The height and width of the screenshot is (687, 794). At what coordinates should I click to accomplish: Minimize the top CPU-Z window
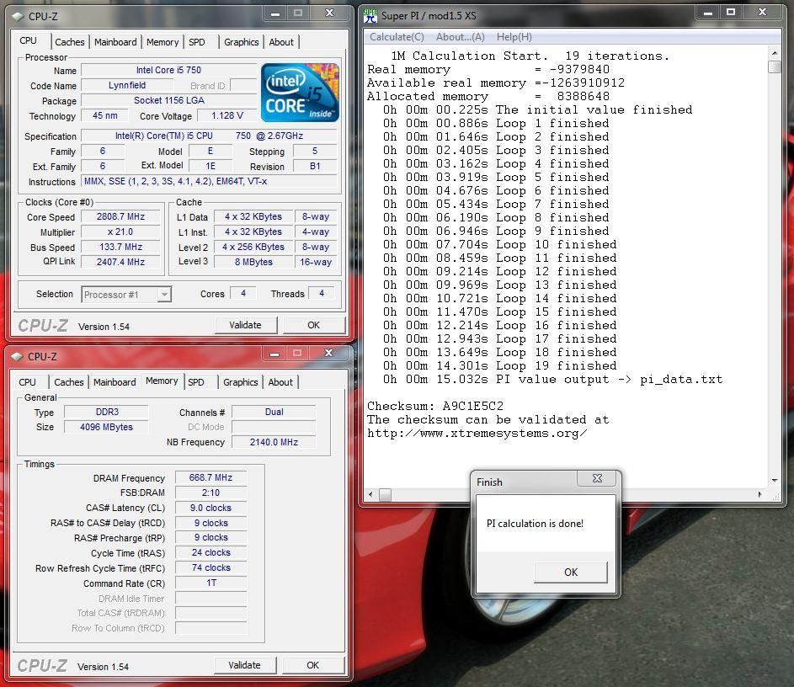pos(275,13)
